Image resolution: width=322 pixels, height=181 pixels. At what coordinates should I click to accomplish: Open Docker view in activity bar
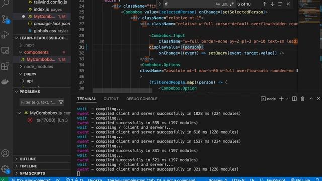(5, 82)
